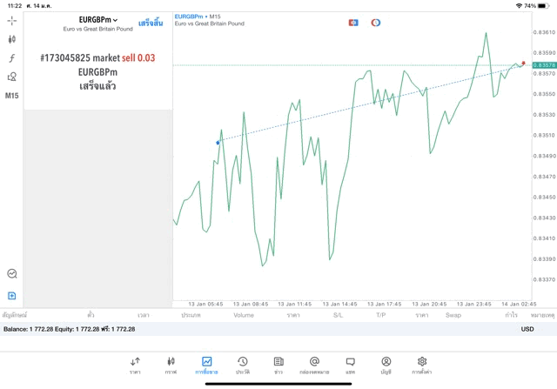Sort by the เวลา column header
The height and width of the screenshot is (389, 557).
143,315
